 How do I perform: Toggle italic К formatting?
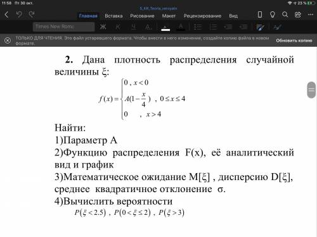tap(118, 27)
